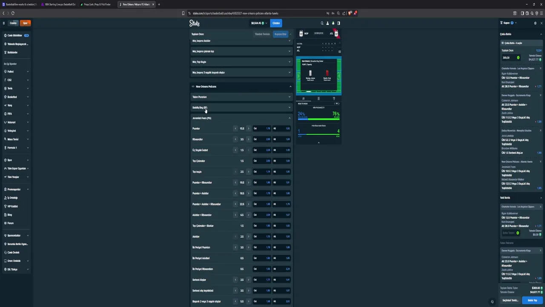
Task: Open a new browser tab with plus button
Action: tap(159, 4)
